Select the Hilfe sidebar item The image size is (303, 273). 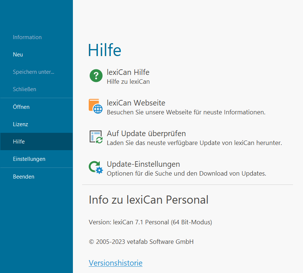pyautogui.click(x=19, y=142)
